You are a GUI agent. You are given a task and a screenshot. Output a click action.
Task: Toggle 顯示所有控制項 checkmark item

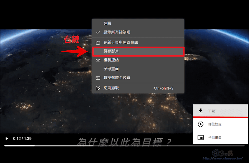pos(138,32)
